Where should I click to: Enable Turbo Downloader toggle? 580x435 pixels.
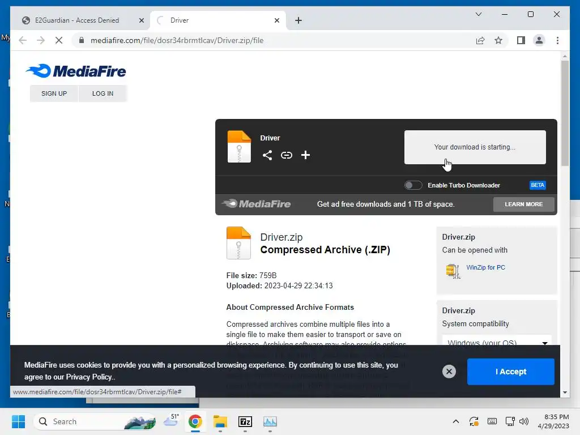pyautogui.click(x=413, y=185)
